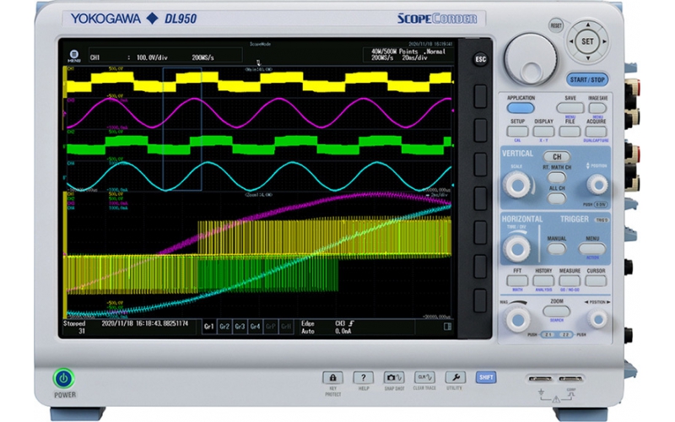This screenshot has width=675, height=422.
Task: Open the HISTORY key
Action: pos(543,281)
